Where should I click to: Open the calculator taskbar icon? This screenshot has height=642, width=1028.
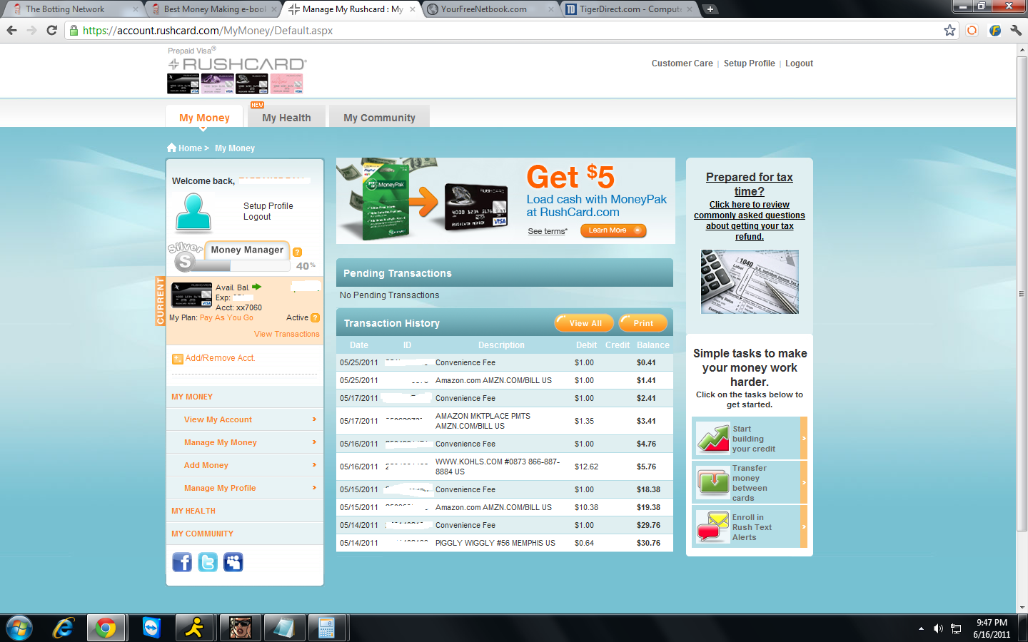(x=326, y=628)
